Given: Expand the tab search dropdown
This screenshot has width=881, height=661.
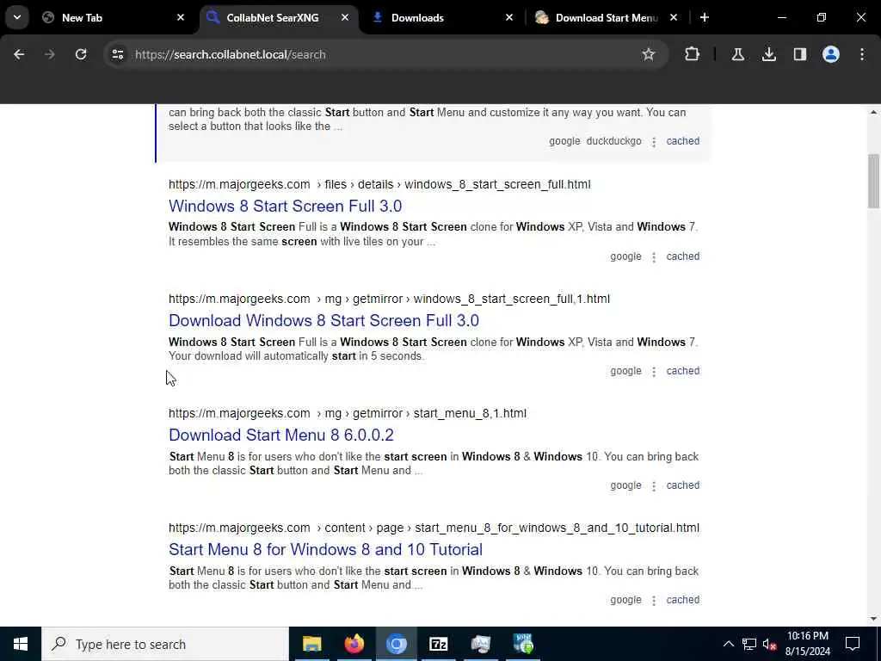Looking at the screenshot, I should coord(17,18).
